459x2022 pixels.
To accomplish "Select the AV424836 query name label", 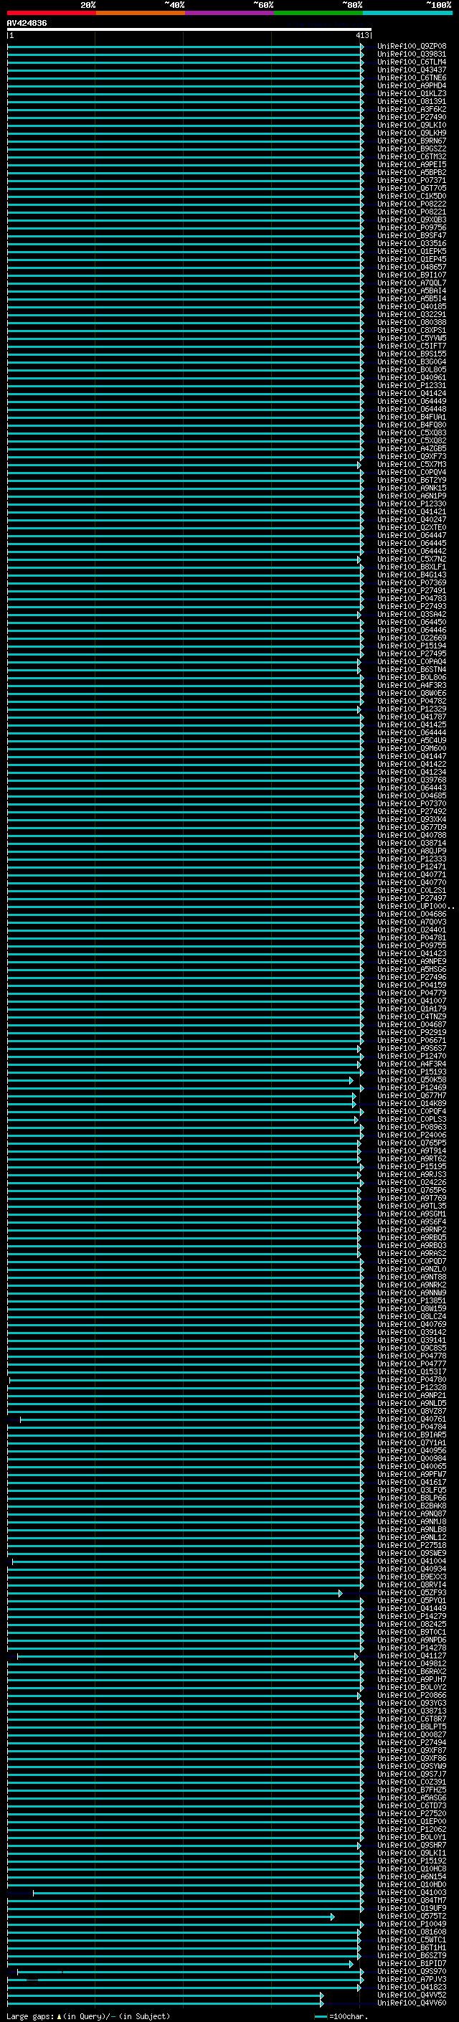I will [27, 23].
